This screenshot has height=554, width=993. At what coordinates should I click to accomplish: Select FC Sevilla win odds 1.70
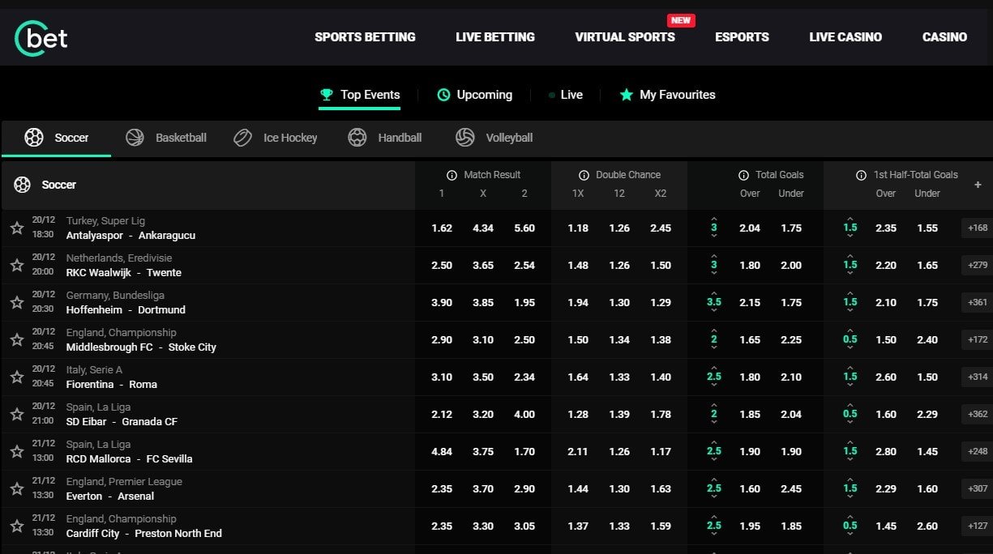(524, 452)
